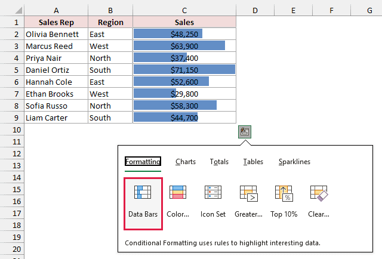382x259 pixels.
Task: Select Liam Carter's South region cell
Action: [x=110, y=118]
